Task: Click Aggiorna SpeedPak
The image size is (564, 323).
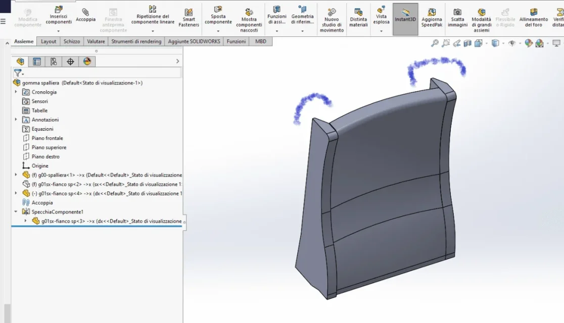Action: [x=432, y=18]
